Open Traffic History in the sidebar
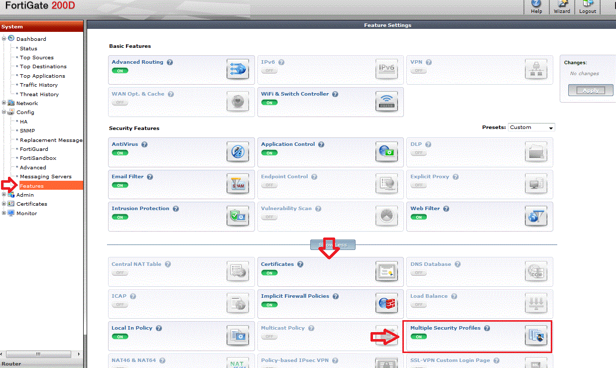This screenshot has width=616, height=368. click(39, 85)
